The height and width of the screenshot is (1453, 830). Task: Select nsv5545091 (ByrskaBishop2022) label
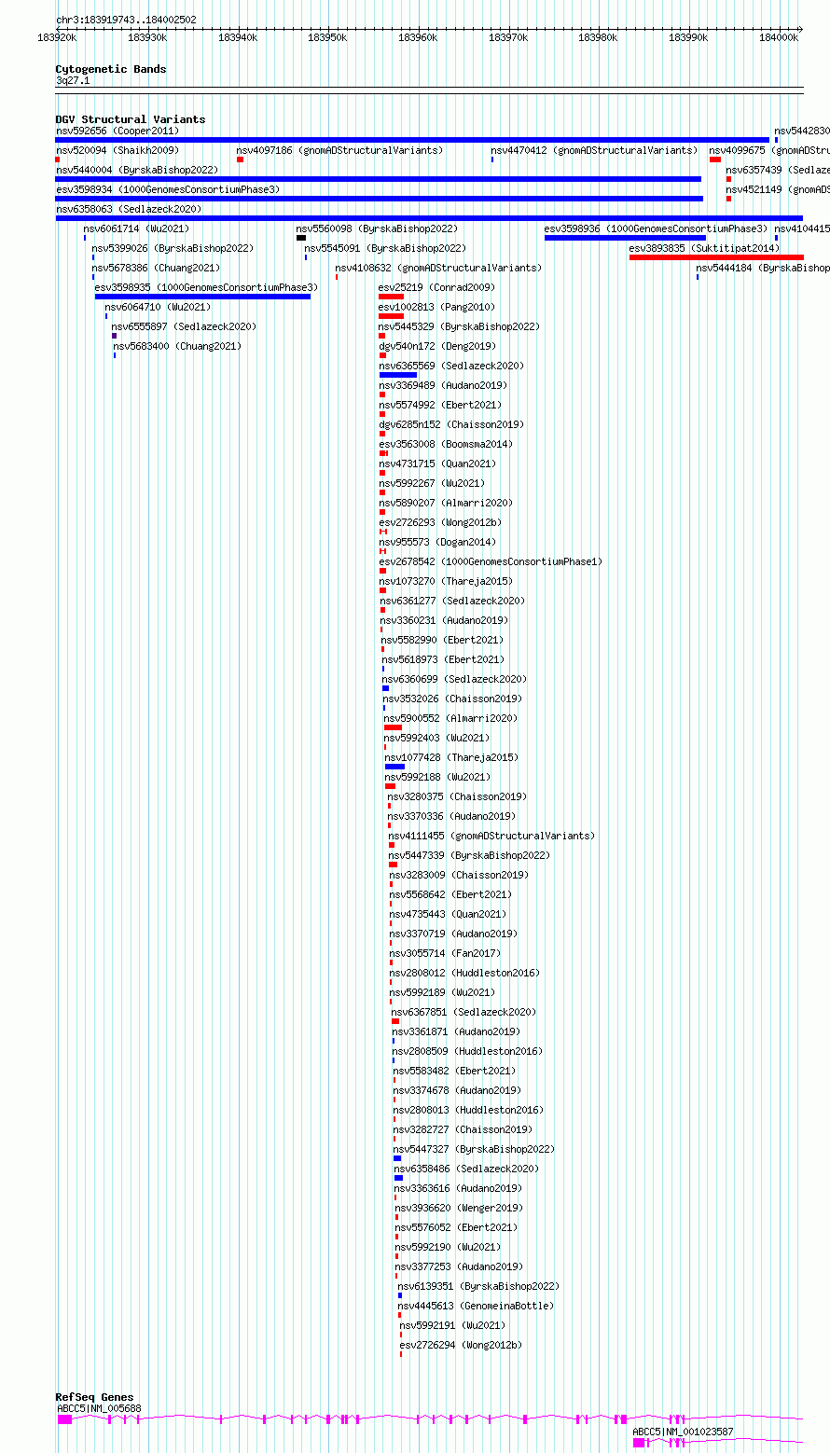385,248
